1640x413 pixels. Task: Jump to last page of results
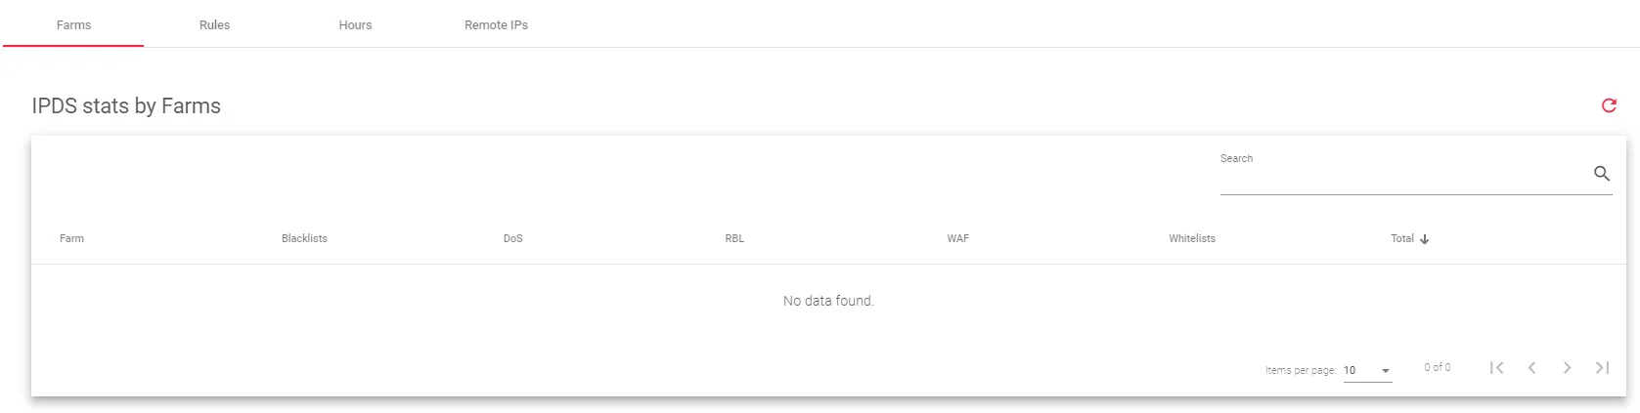tap(1602, 368)
